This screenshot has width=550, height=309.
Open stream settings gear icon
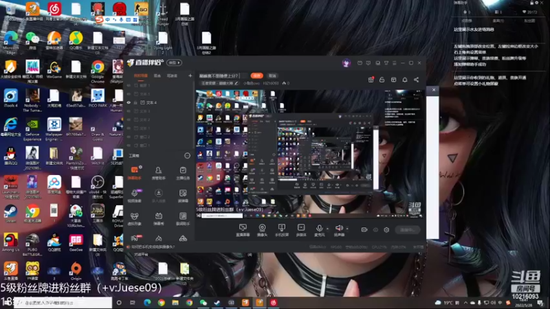click(386, 230)
